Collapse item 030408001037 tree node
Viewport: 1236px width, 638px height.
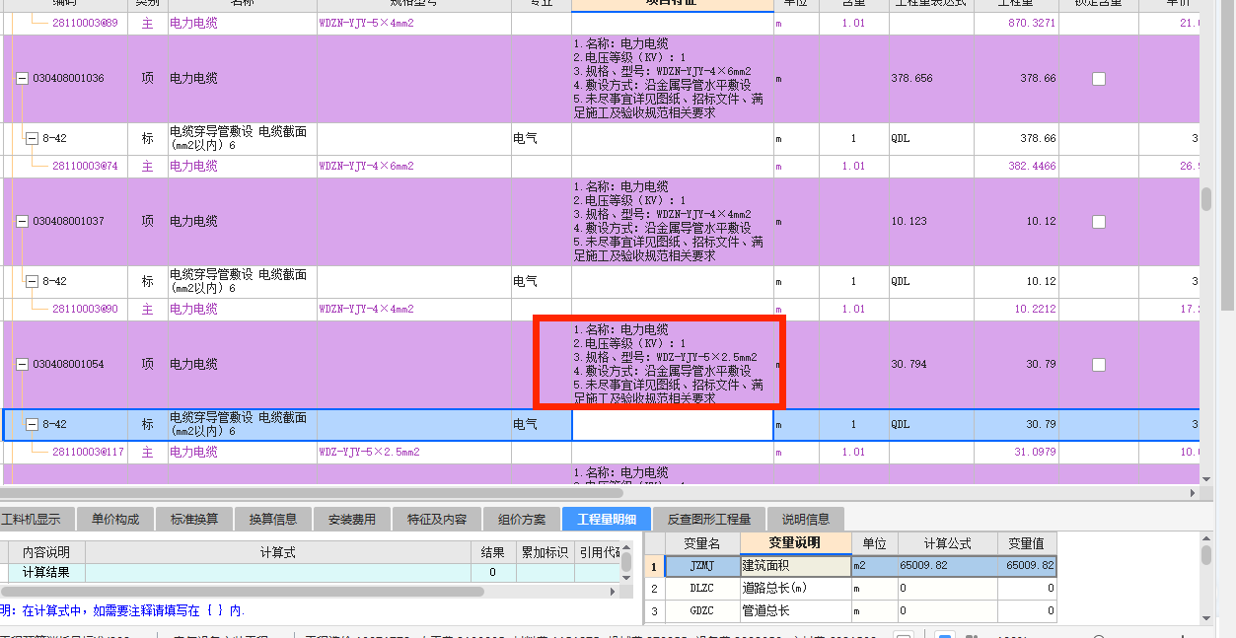tap(22, 222)
